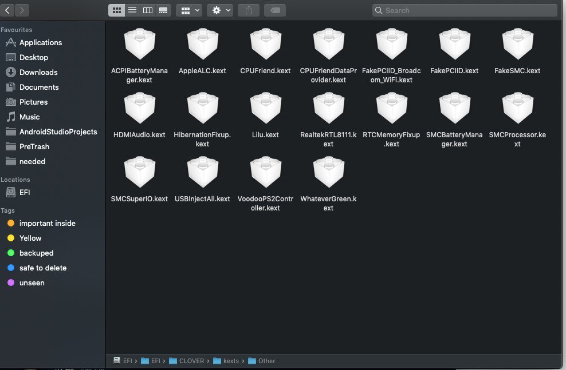Image resolution: width=566 pixels, height=370 pixels.
Task: Go back with the left chevron button
Action: [7, 10]
